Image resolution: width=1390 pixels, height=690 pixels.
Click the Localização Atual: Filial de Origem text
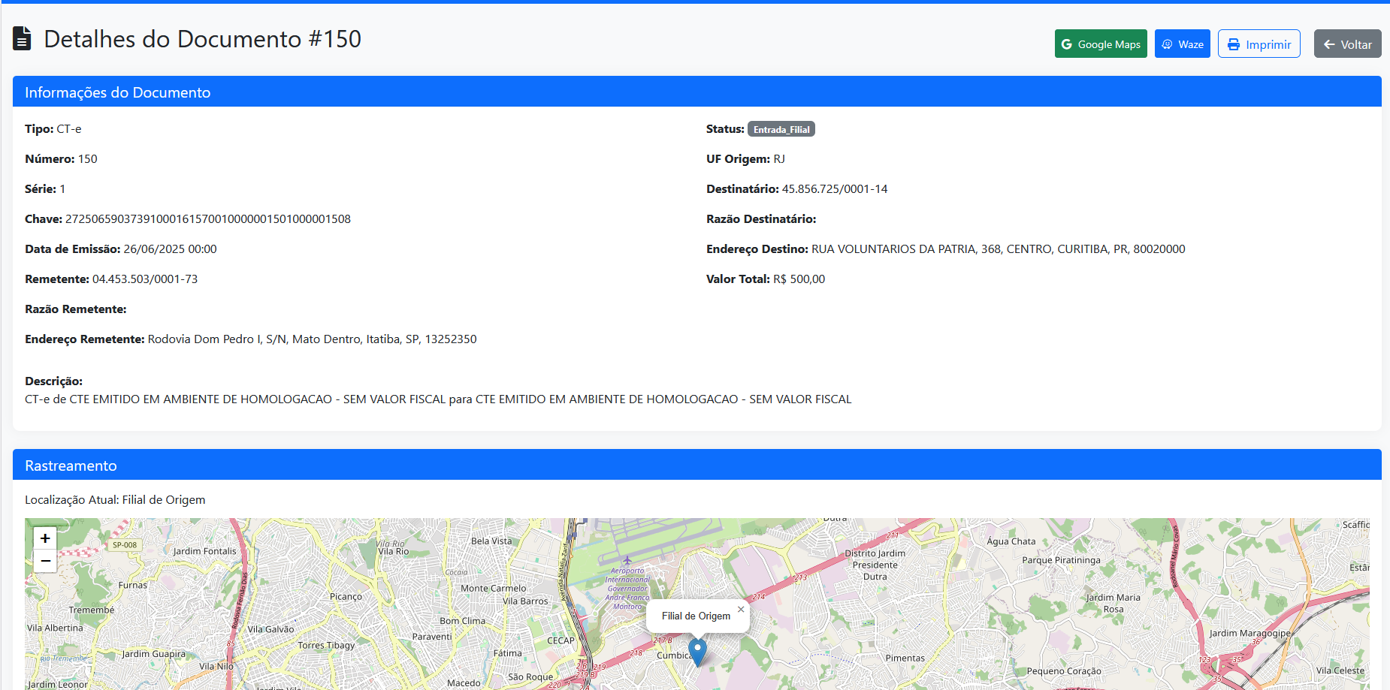click(x=114, y=499)
